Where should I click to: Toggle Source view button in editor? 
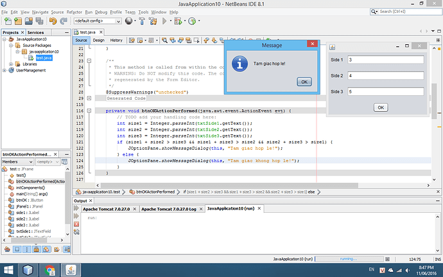pyautogui.click(x=81, y=40)
